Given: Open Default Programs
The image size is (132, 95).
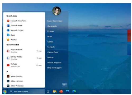Looking at the screenshot, I should pyautogui.click(x=54, y=63).
